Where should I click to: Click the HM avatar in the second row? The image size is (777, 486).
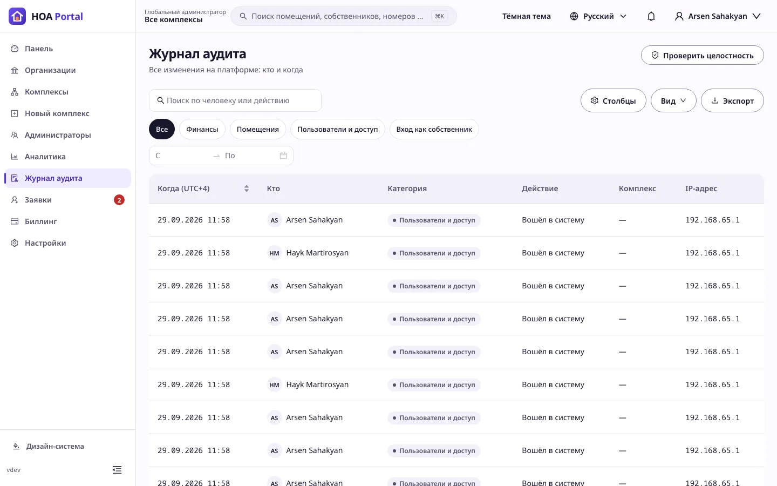coord(275,253)
